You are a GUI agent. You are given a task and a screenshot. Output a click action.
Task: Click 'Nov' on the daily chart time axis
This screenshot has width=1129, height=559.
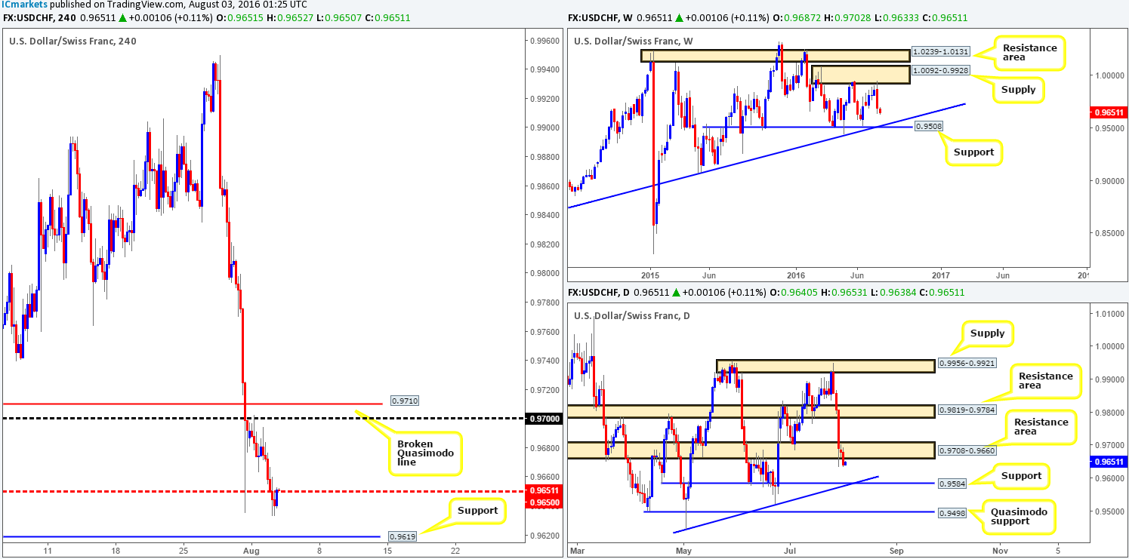click(x=1000, y=550)
